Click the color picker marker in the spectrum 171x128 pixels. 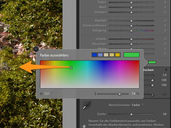coord(71,67)
